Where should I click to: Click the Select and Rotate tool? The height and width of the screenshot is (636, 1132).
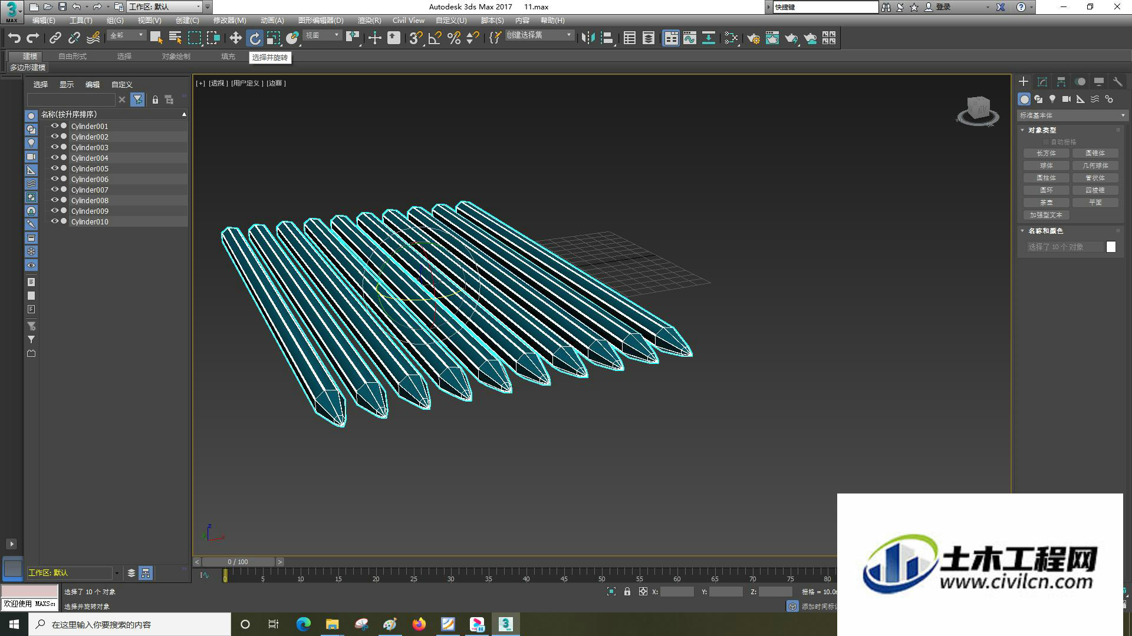point(254,38)
